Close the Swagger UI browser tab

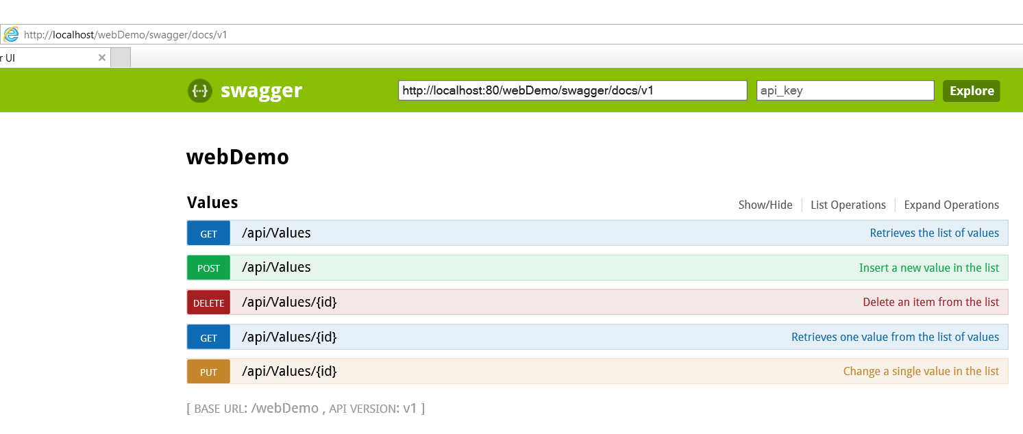coord(102,58)
